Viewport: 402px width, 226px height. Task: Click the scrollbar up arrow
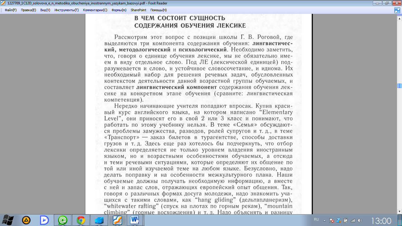click(x=399, y=18)
